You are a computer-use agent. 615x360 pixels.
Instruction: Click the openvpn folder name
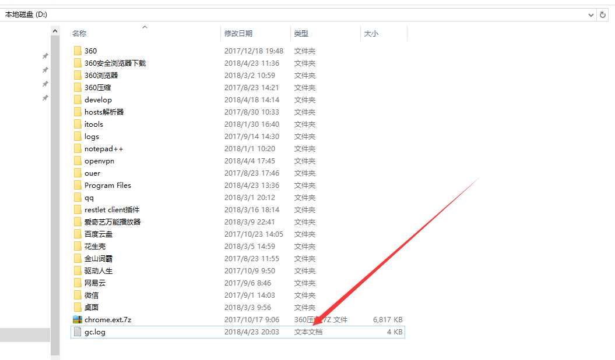point(99,161)
